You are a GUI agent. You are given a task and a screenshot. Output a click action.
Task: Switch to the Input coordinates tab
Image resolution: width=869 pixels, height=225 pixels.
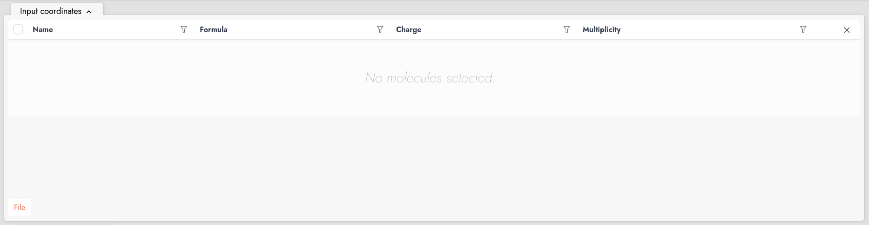[x=50, y=11]
